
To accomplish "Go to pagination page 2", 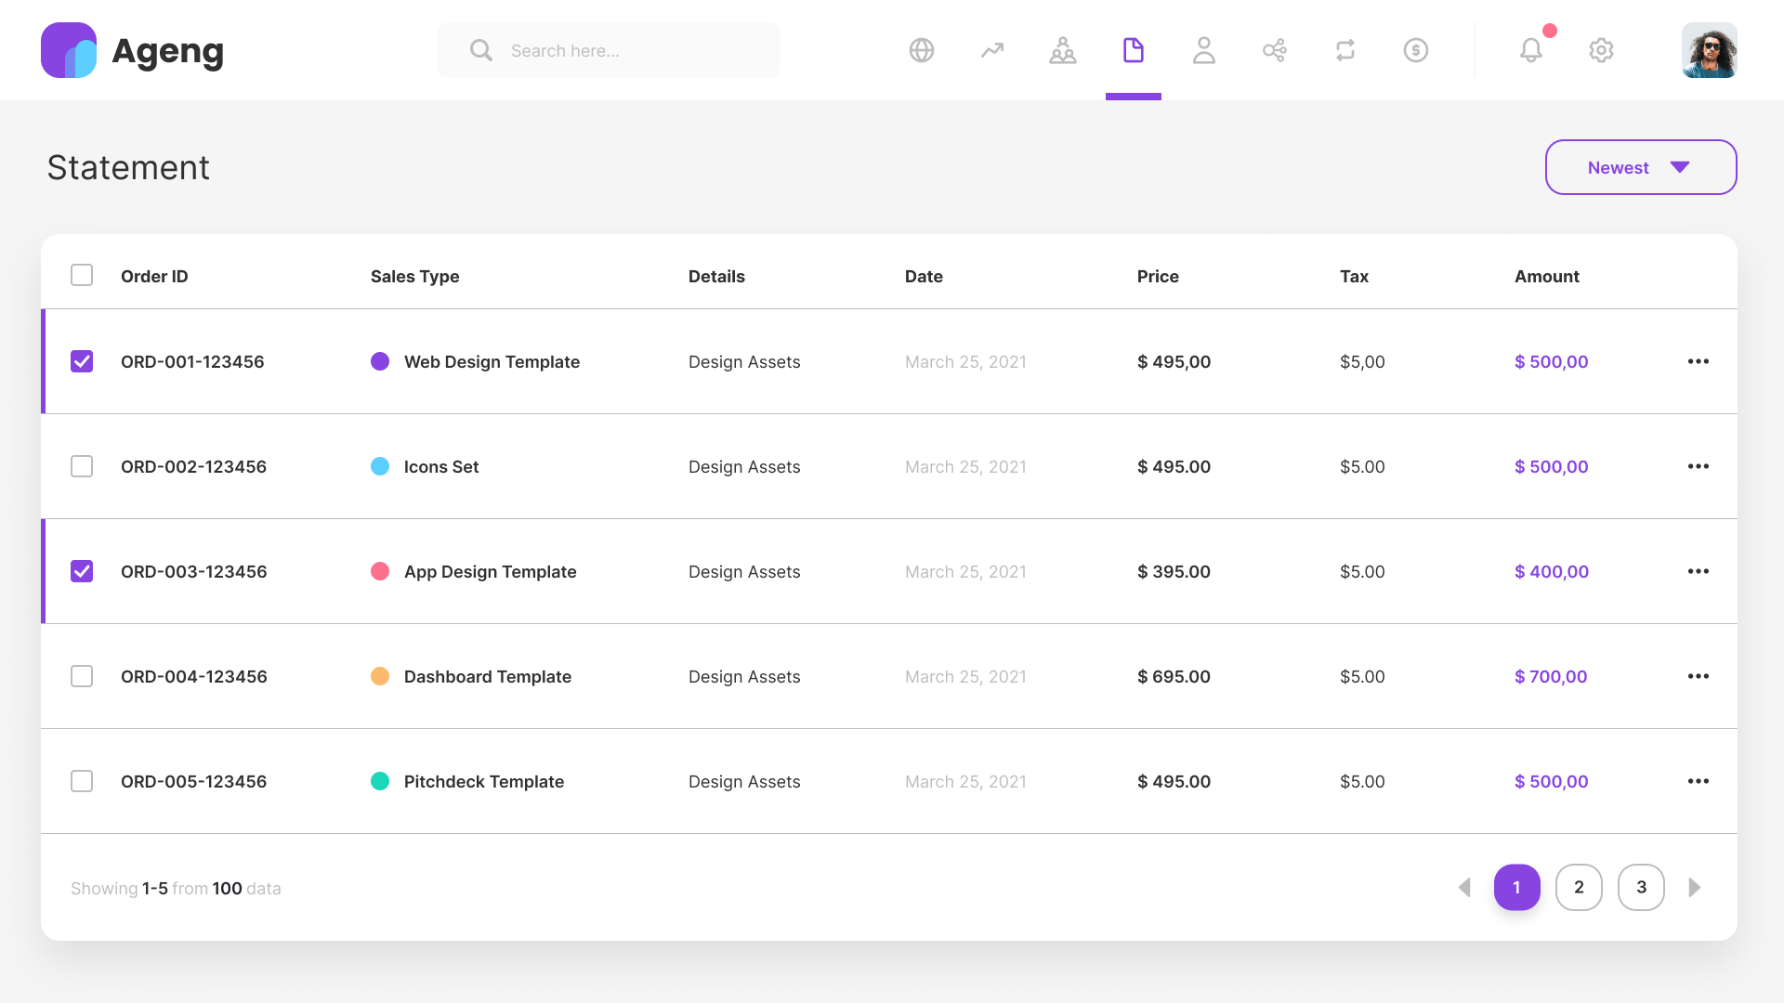I will (x=1579, y=887).
